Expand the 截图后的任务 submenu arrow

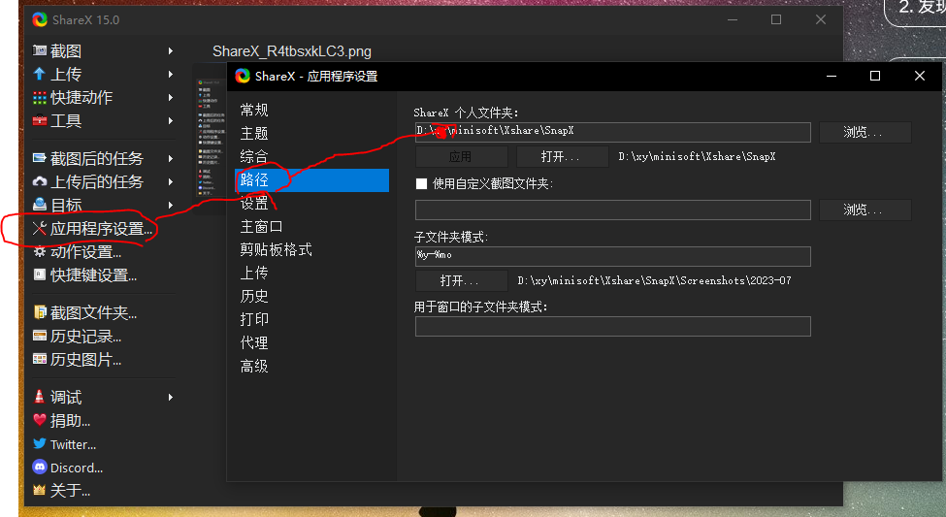pos(171,159)
